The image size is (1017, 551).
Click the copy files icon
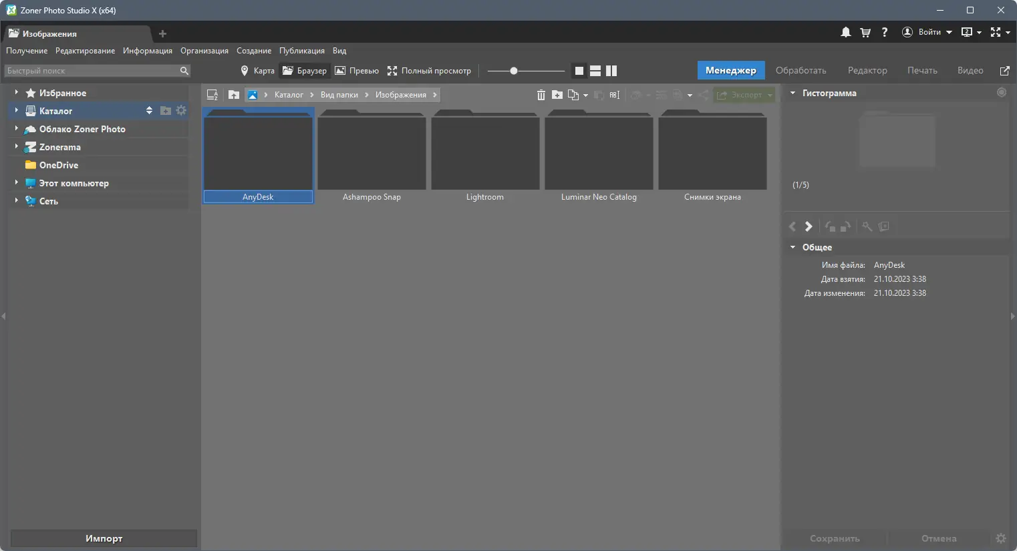573,95
